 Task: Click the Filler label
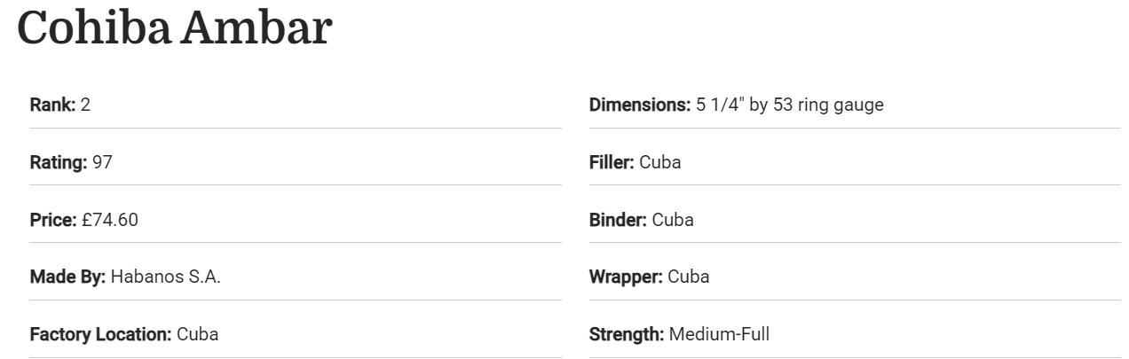point(612,162)
